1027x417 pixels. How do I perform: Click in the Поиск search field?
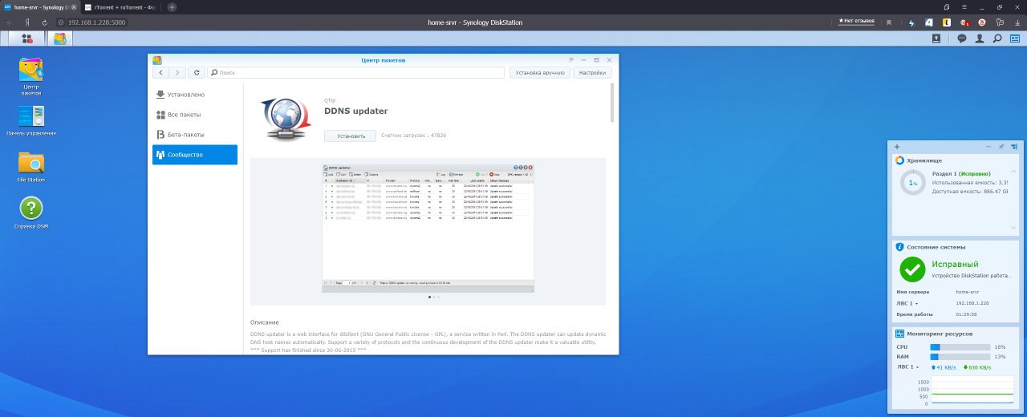(x=356, y=72)
